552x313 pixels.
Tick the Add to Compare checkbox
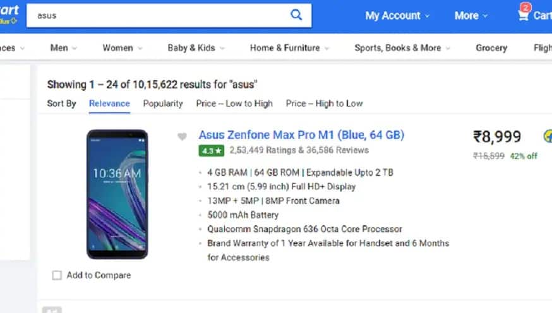(57, 275)
